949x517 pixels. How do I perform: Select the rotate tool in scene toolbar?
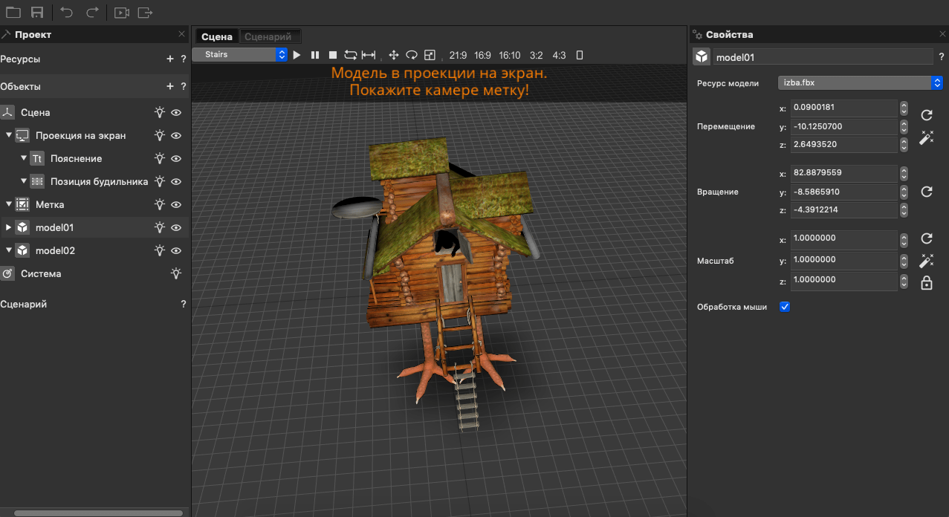[x=411, y=55]
